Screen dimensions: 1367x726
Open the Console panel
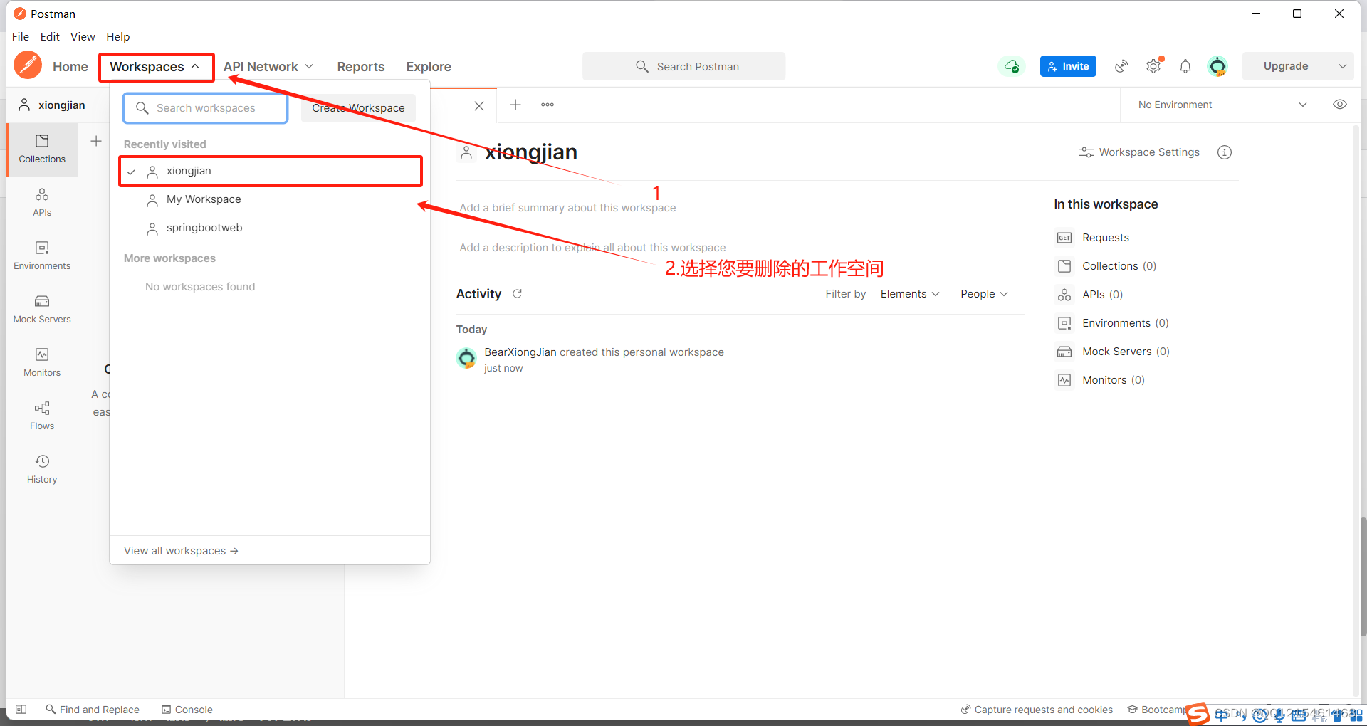tap(187, 709)
